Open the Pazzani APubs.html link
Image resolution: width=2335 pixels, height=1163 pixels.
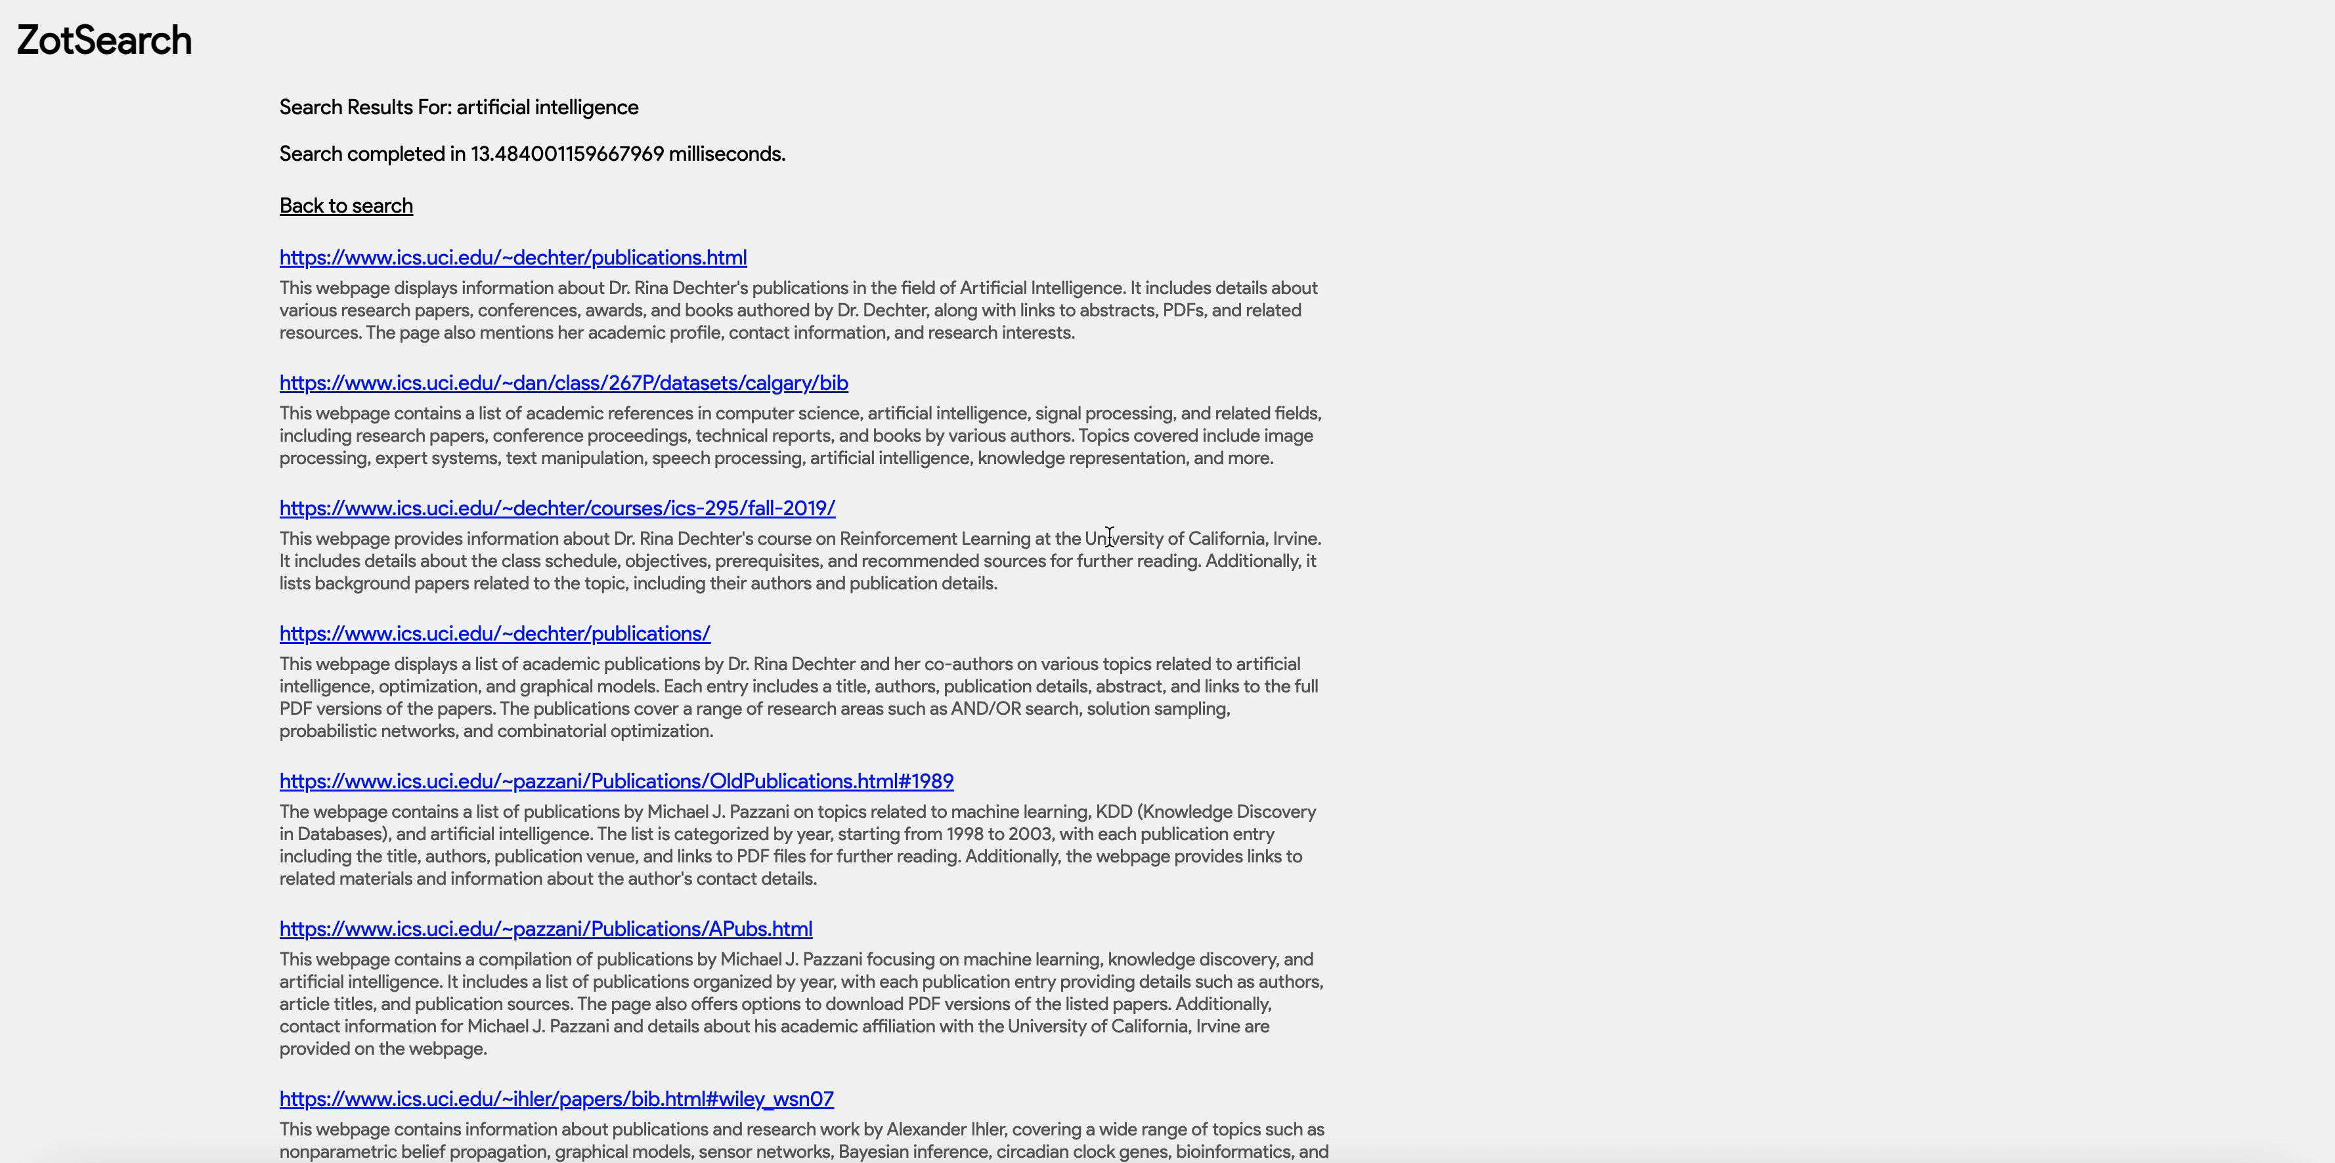546,929
